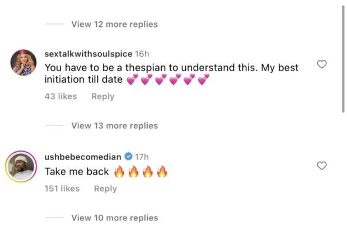Like the sextalkwithsoulspice comment with heart
This screenshot has height=235, width=347.
322,65
